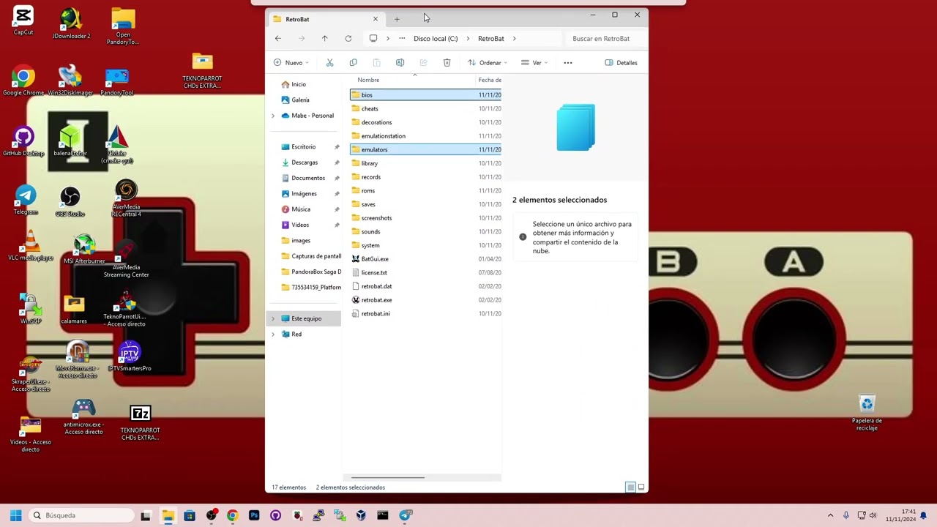Expand the Mabe - Personal tree node
Screen dimensions: 937x527
[x=273, y=116]
